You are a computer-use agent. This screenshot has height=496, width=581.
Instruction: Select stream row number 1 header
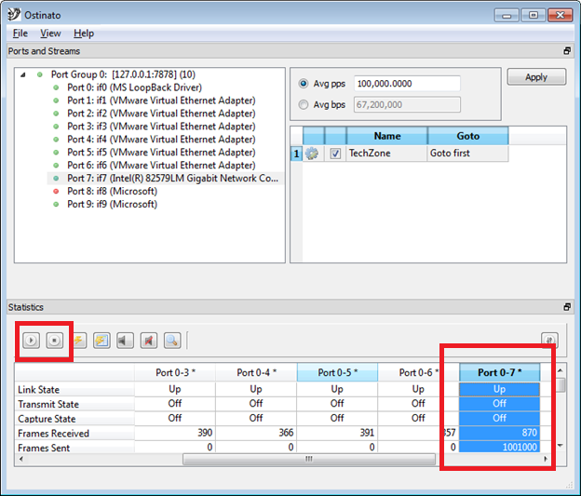[x=296, y=154]
